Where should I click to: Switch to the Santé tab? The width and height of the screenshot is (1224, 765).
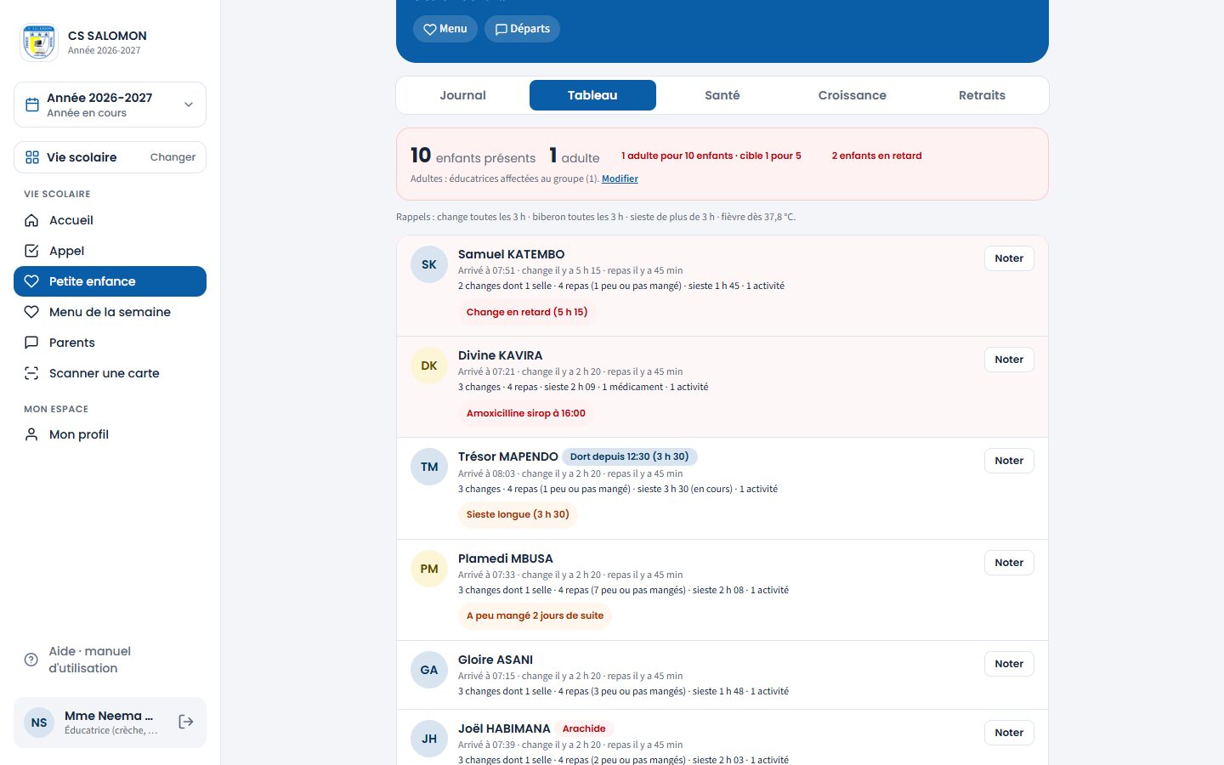722,95
